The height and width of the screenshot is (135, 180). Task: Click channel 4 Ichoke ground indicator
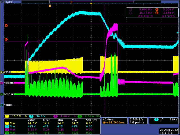tap(2, 94)
